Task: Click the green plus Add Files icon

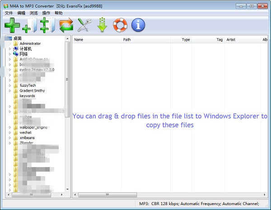Action: (12, 25)
